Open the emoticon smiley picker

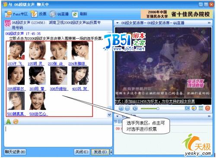(x=16, y=122)
